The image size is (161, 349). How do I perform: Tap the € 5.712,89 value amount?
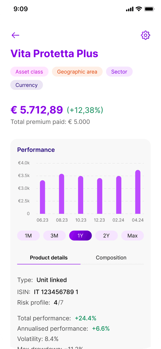[37, 110]
